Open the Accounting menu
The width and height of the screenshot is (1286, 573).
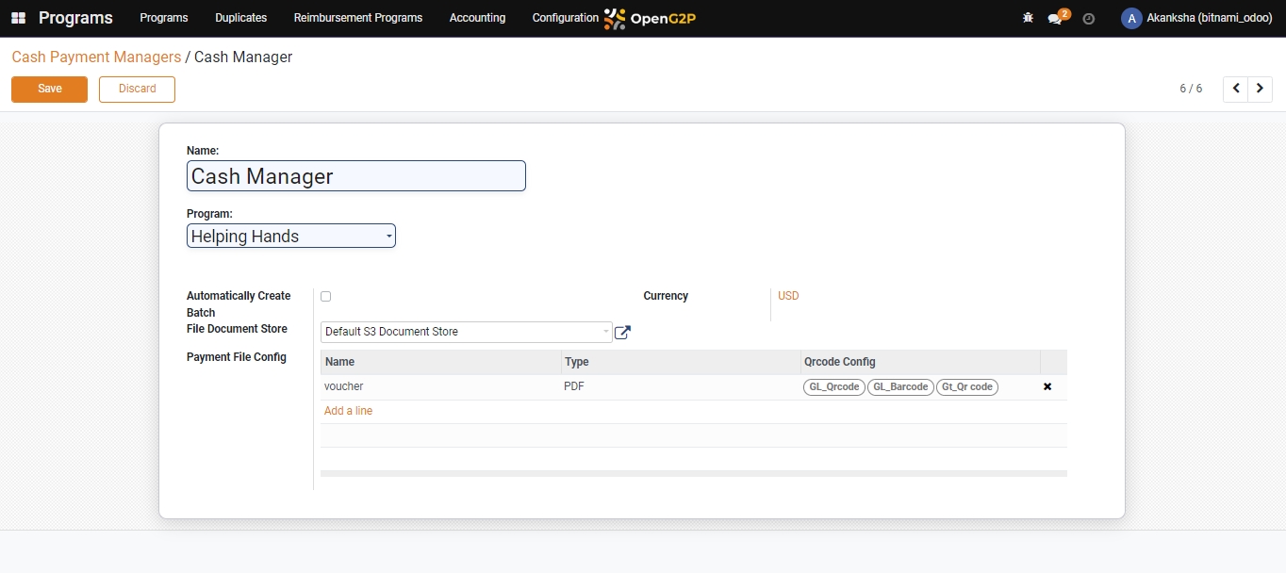[477, 18]
